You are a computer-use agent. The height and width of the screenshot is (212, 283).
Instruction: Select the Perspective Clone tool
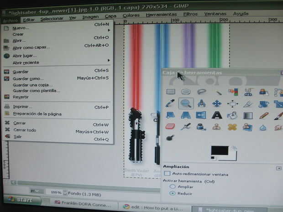click(247, 127)
